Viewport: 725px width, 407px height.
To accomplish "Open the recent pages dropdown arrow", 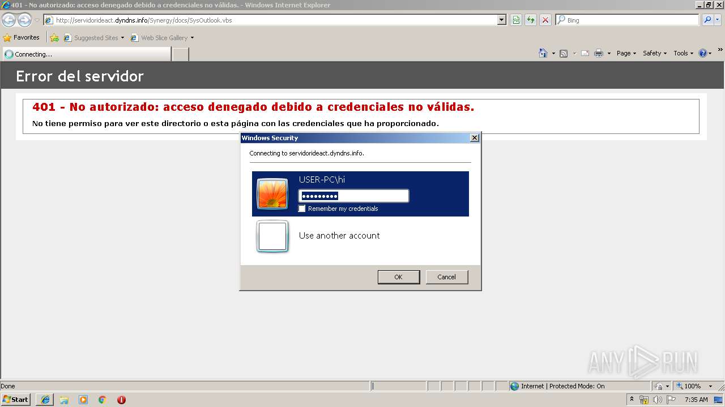I will [x=37, y=20].
